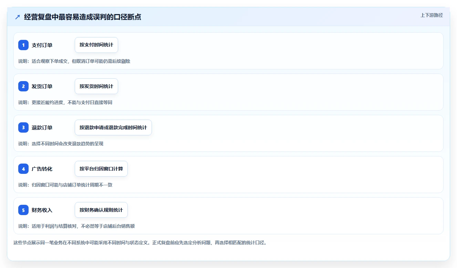Click the note 选择不同时间会改变退款趋势的呈现
The height and width of the screenshot is (268, 457).
(67, 144)
